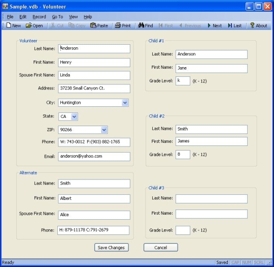
Task: Click the empty Child #3 Grade Level field
Action: tap(183, 230)
